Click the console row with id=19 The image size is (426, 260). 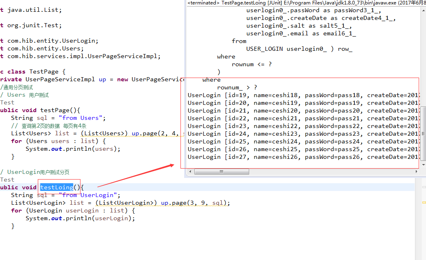click(x=303, y=95)
